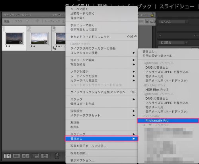Choose second DNG に書き出し preset

pos(168,98)
